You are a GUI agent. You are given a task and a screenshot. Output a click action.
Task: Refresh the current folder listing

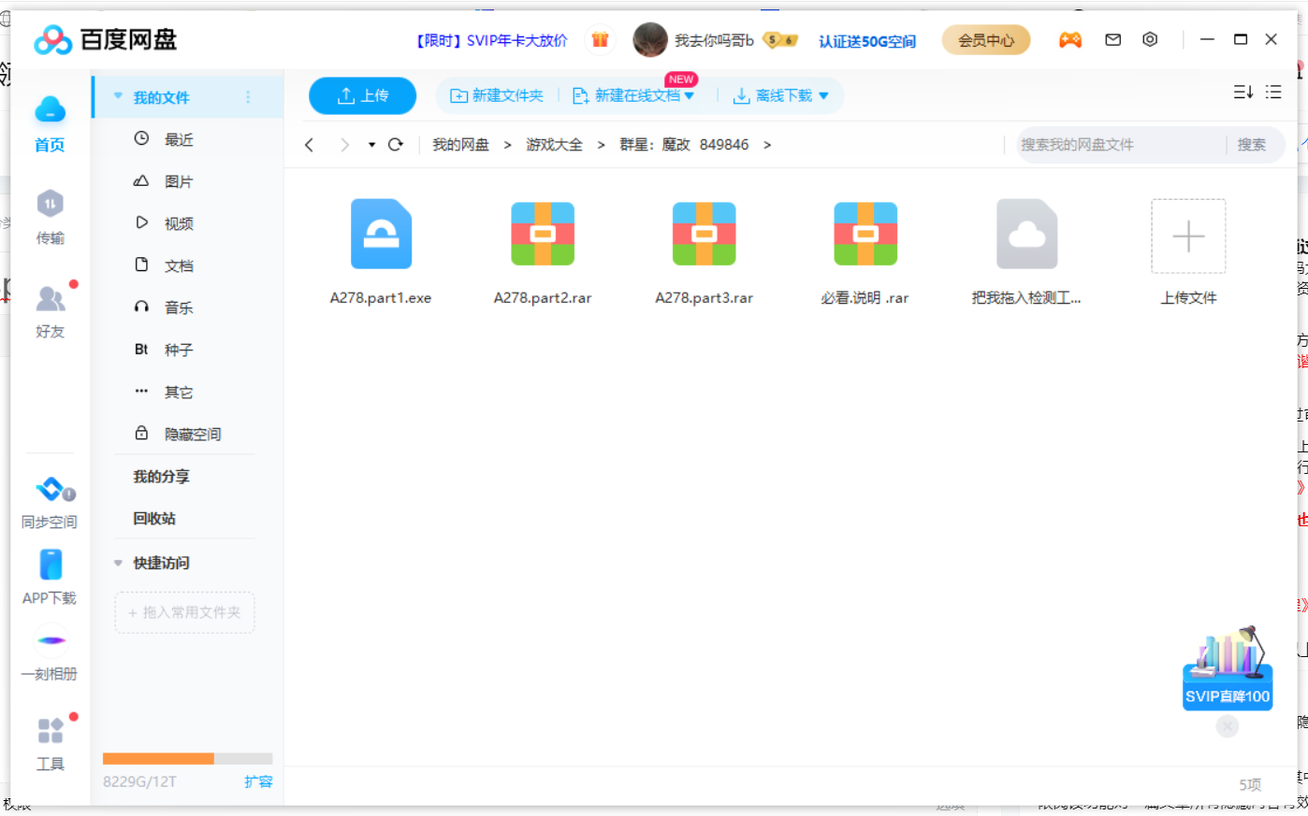[396, 145]
